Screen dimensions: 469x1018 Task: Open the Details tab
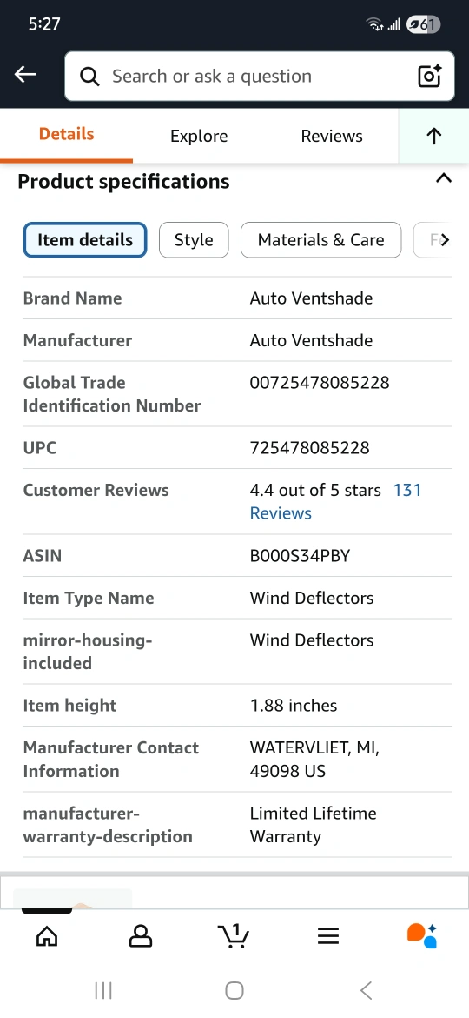pyautogui.click(x=67, y=134)
